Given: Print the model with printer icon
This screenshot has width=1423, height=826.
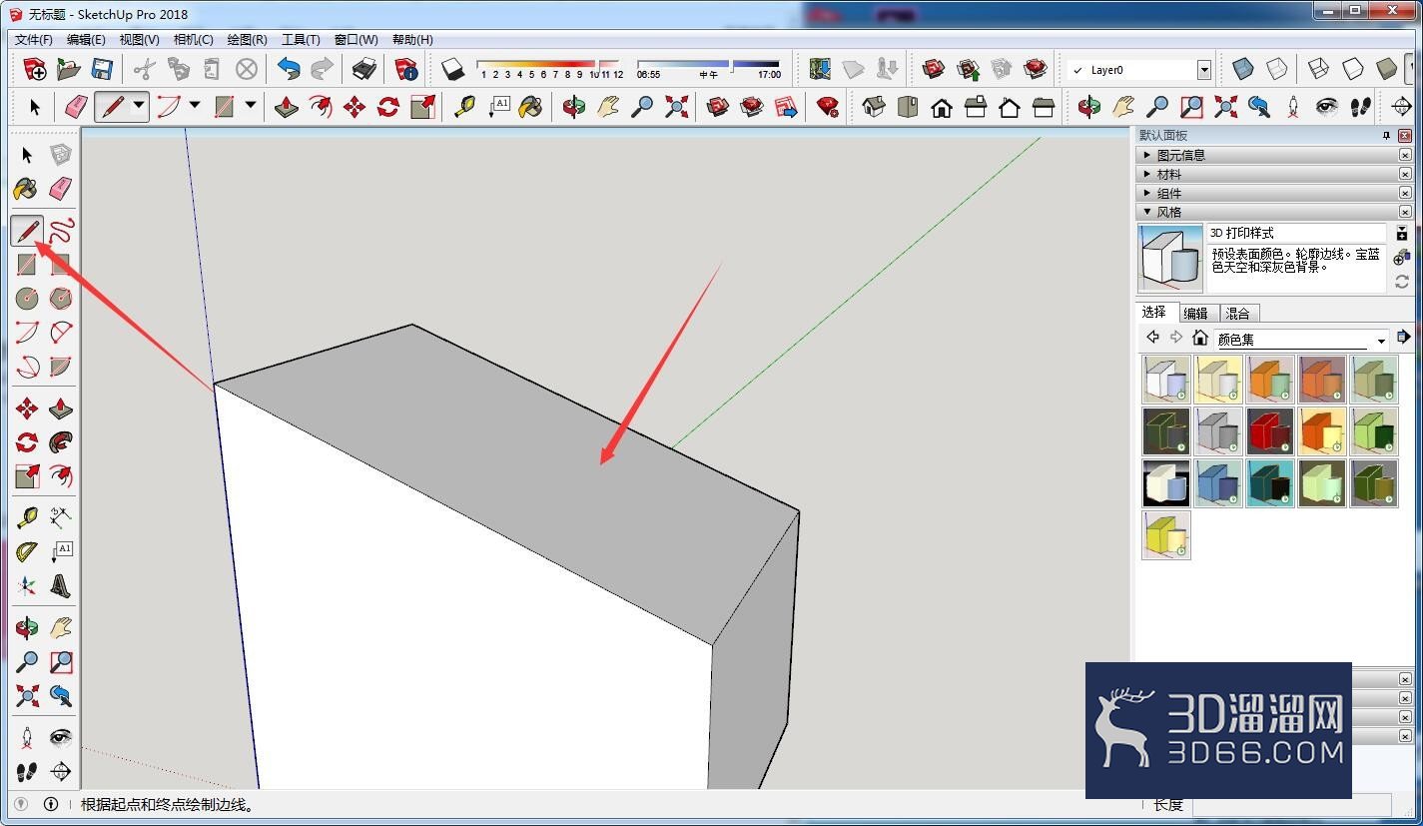Looking at the screenshot, I should tap(364, 69).
